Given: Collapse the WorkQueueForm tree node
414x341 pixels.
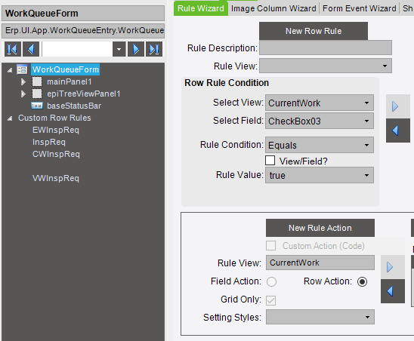Looking at the screenshot, I should pyautogui.click(x=10, y=70).
